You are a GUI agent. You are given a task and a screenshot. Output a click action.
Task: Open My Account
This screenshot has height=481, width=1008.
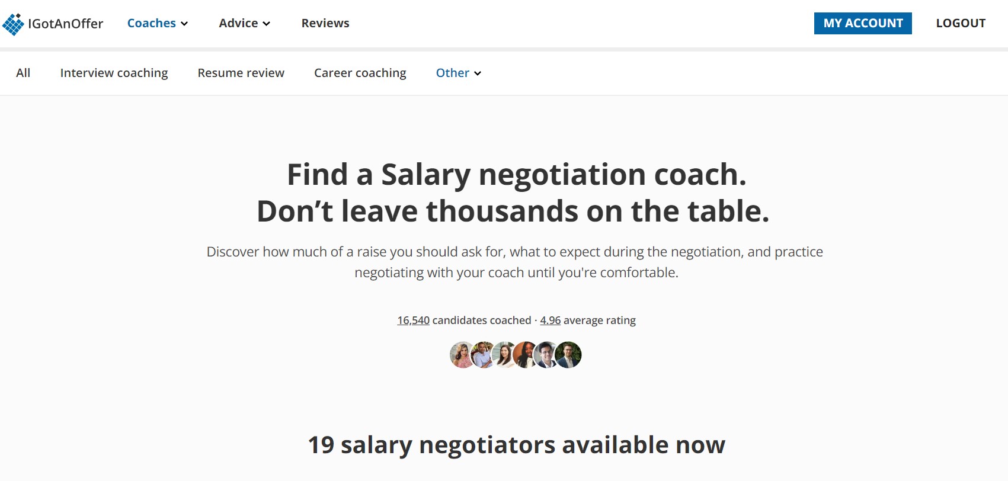tap(863, 23)
